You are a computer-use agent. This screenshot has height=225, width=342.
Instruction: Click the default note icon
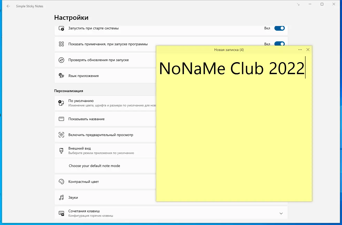(61, 103)
